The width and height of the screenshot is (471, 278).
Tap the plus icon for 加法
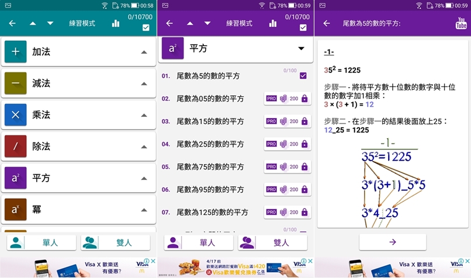pyautogui.click(x=16, y=51)
